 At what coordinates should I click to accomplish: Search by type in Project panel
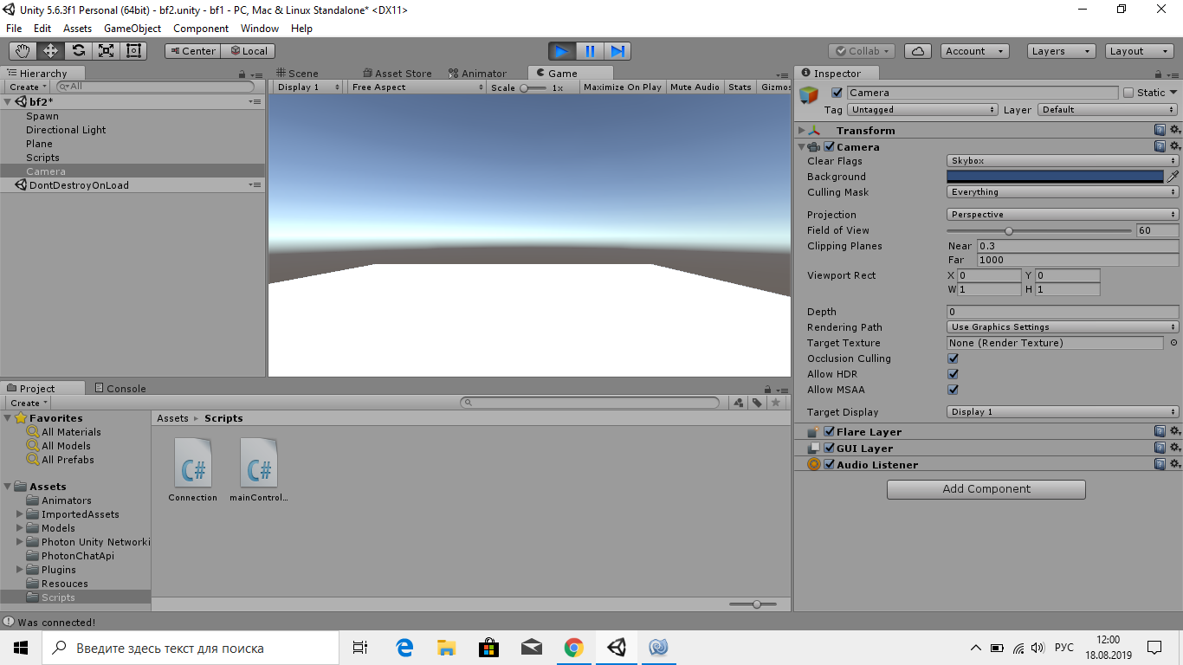pos(738,403)
